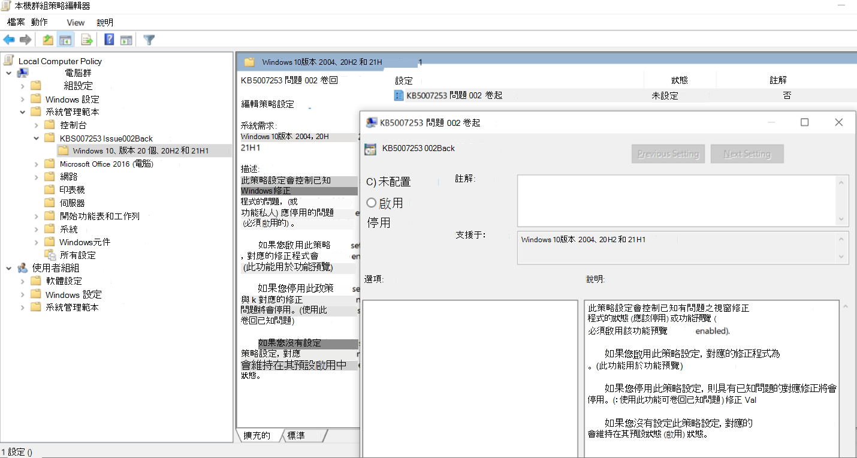Click the 註解 comment box scroll-down arrow
Viewport: 857px width, 458px height.
tap(842, 219)
